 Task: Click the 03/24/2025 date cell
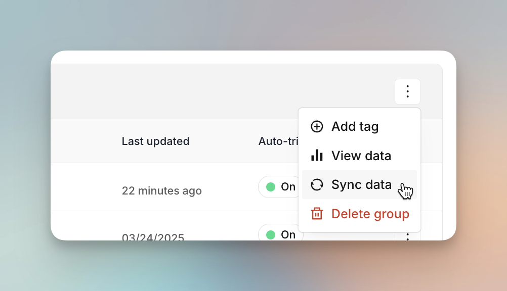[x=153, y=237]
